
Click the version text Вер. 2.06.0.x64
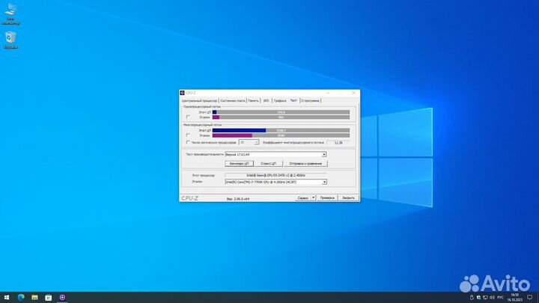pos(238,199)
